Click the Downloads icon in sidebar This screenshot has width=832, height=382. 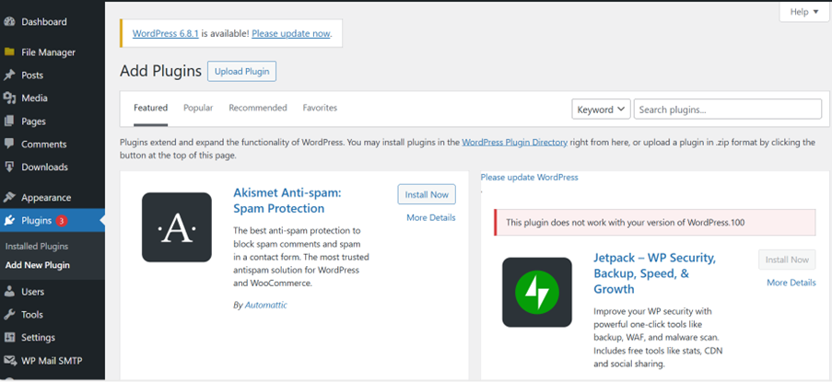tap(9, 167)
